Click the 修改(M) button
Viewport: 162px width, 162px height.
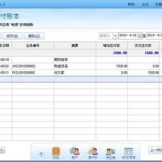13,36
